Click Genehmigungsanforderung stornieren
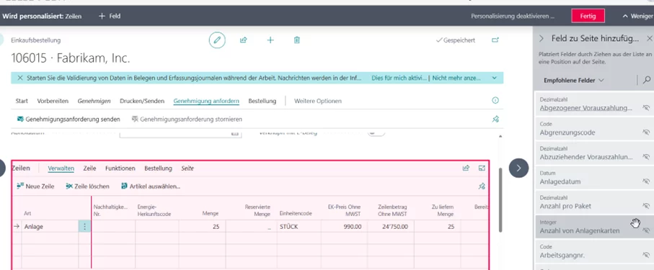Viewport: 654px width, 270px height. [187, 120]
